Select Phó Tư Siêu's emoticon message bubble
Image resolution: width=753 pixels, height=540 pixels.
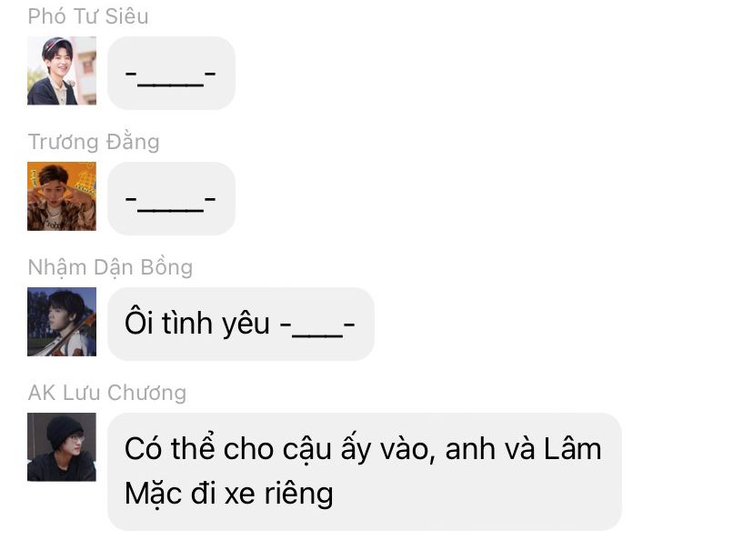(171, 73)
